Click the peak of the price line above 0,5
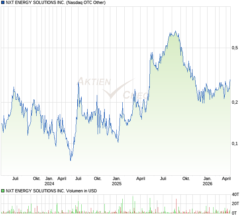 (x=175, y=31)
